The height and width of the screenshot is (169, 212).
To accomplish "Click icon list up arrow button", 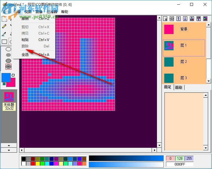I will click(x=9, y=145).
